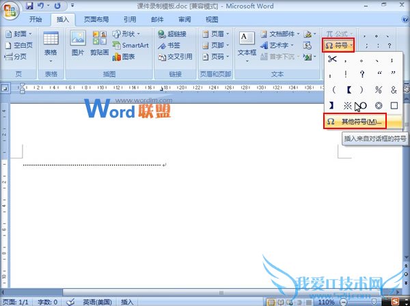Insert a 分页 page break
This screenshot has width=410, height=306.
[16, 57]
